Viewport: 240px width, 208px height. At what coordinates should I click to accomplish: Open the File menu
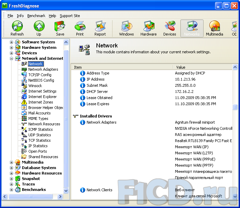pyautogui.click(x=10, y=16)
